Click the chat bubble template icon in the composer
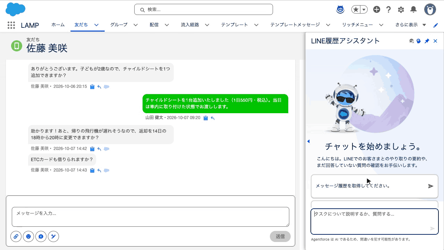Screen dimensions: 444x250 point(41,236)
